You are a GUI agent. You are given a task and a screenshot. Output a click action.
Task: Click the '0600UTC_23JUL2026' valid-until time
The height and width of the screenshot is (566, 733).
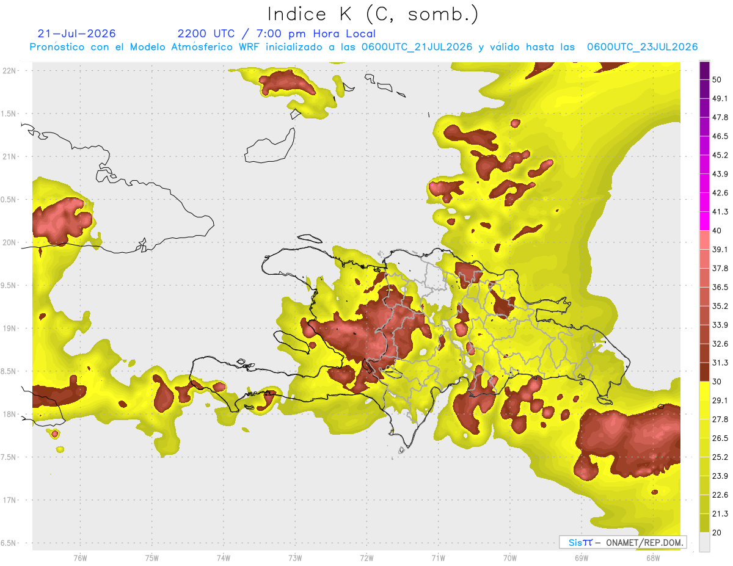642,47
